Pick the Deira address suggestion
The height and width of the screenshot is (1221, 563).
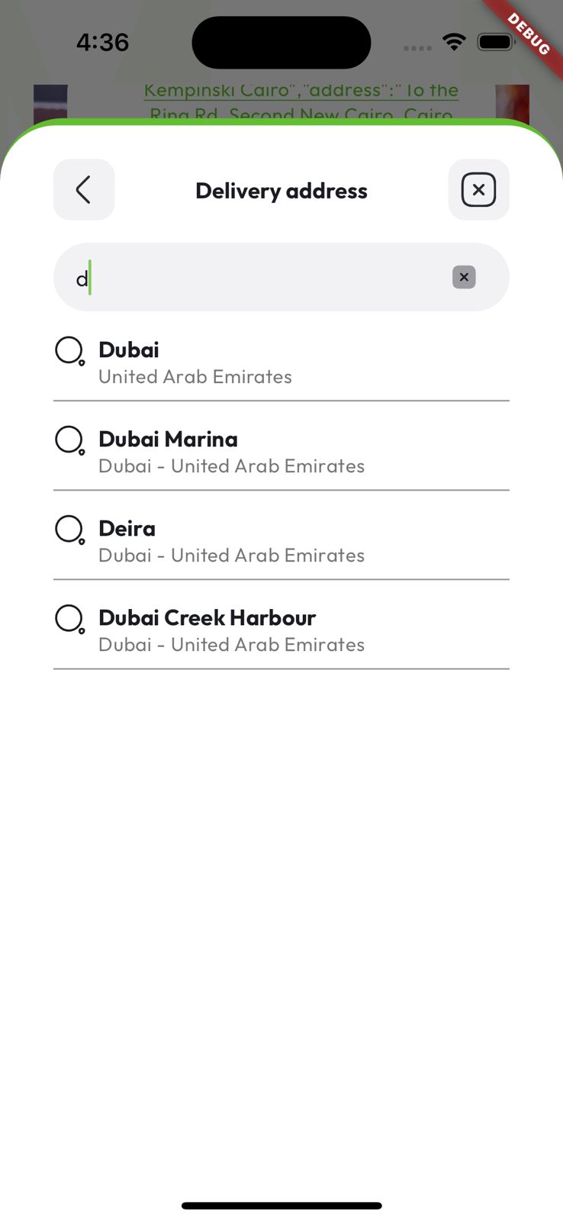click(281, 541)
